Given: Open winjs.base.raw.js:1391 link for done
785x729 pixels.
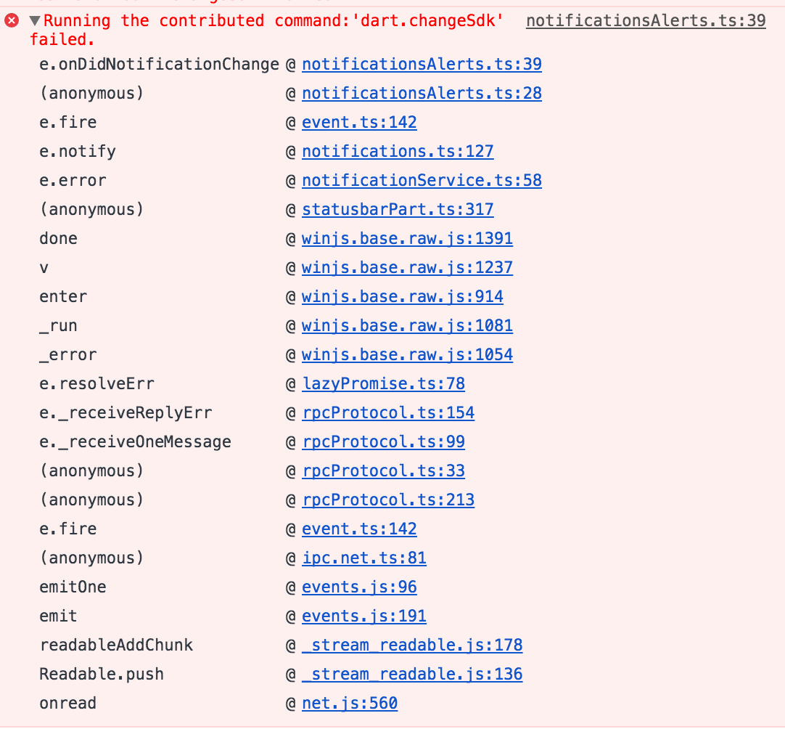Looking at the screenshot, I should 406,238.
